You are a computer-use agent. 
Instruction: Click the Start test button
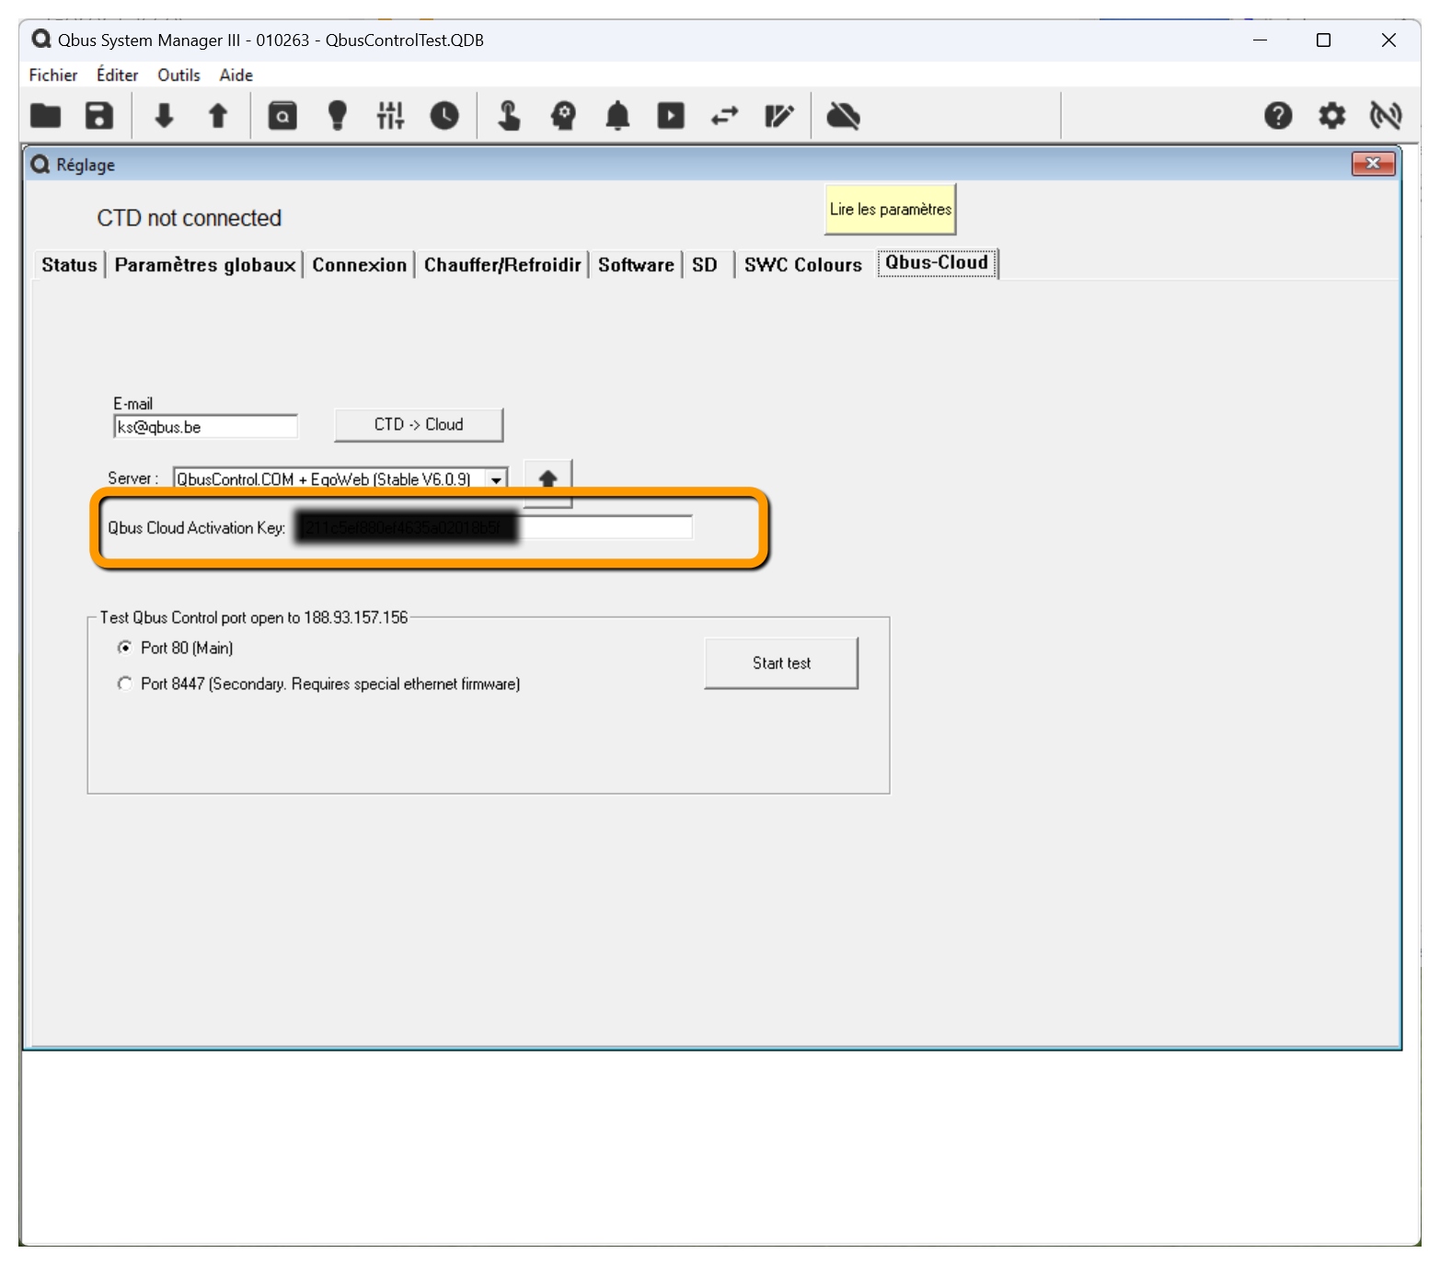781,663
